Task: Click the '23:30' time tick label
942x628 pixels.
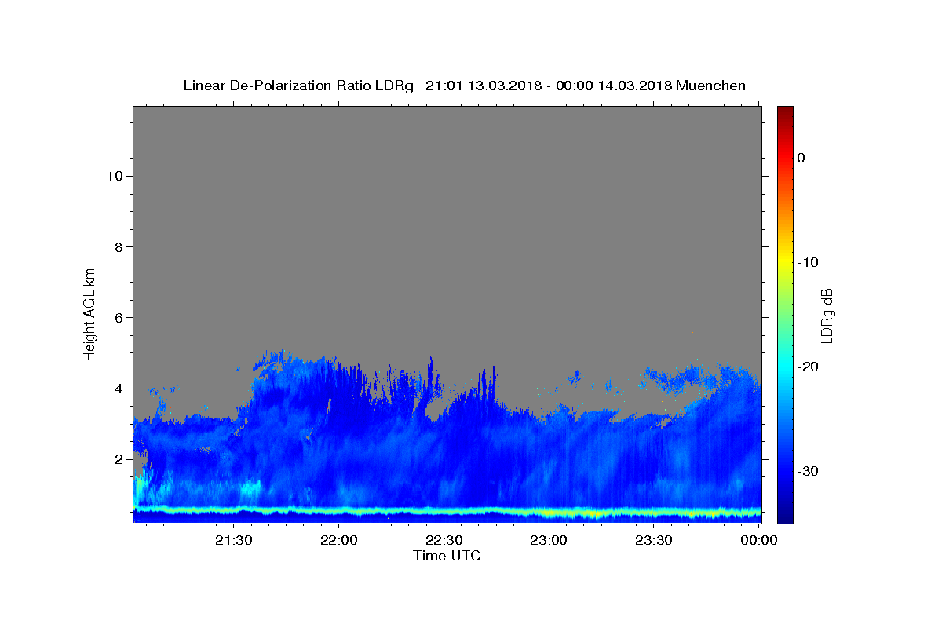Action: click(x=653, y=540)
